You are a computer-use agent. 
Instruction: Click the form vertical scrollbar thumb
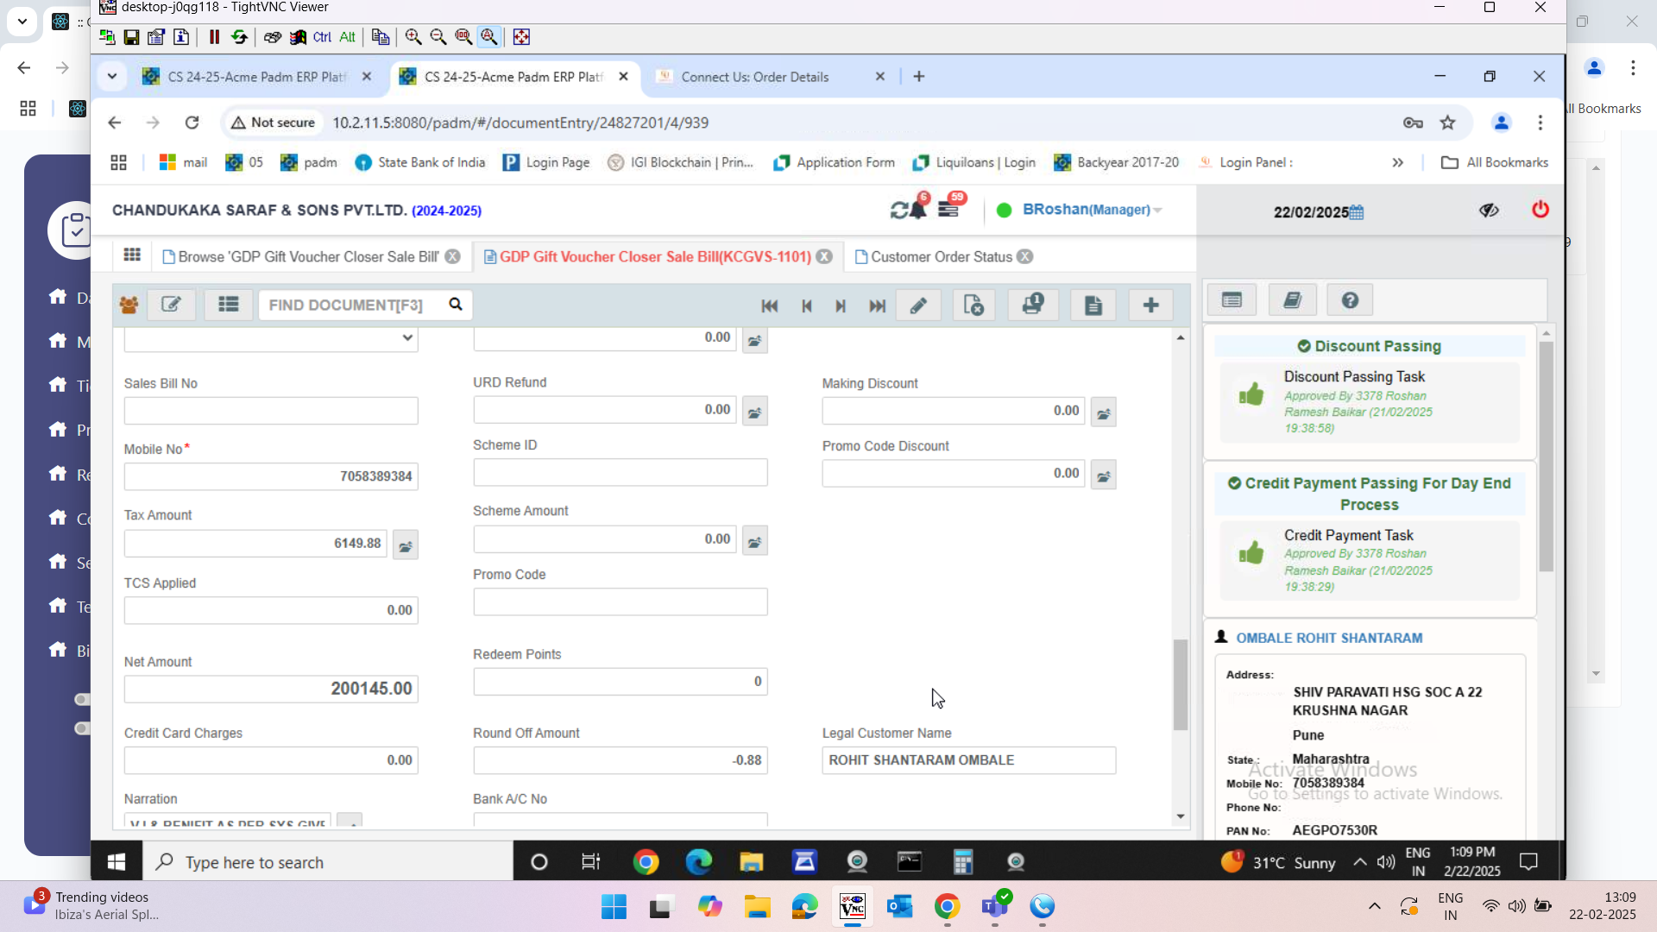point(1181,685)
